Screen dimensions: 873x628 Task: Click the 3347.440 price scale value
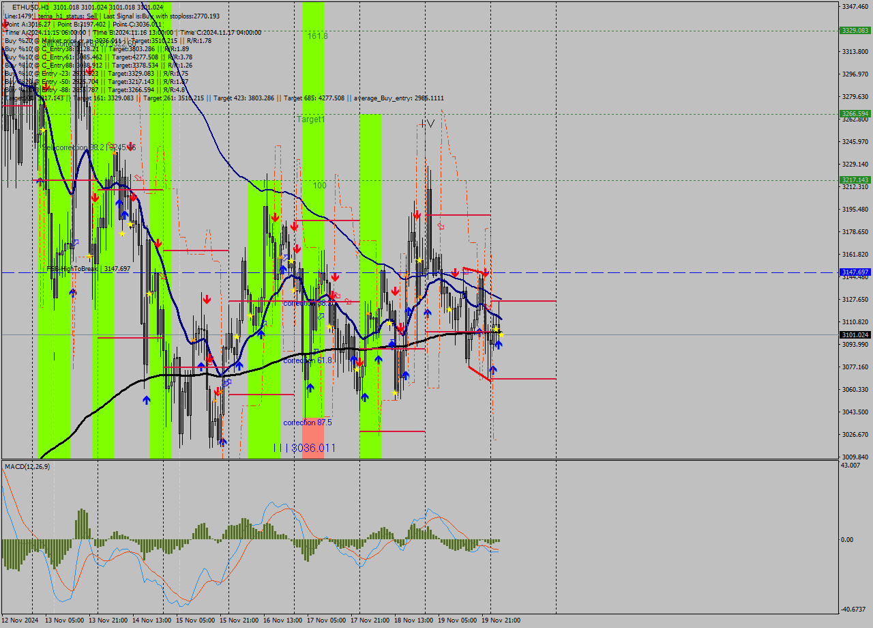[x=855, y=6]
